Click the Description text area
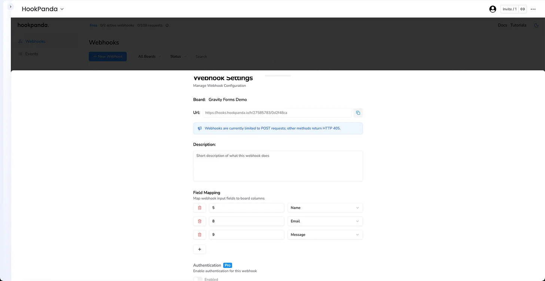This screenshot has width=545, height=281. pos(278,166)
